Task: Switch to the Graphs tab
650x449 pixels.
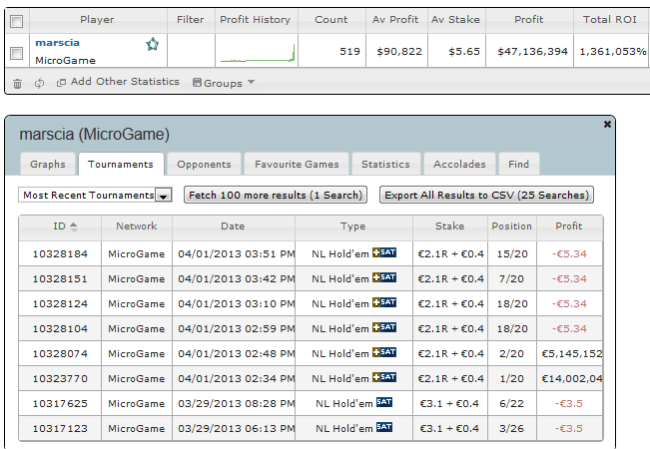Action: tap(48, 164)
